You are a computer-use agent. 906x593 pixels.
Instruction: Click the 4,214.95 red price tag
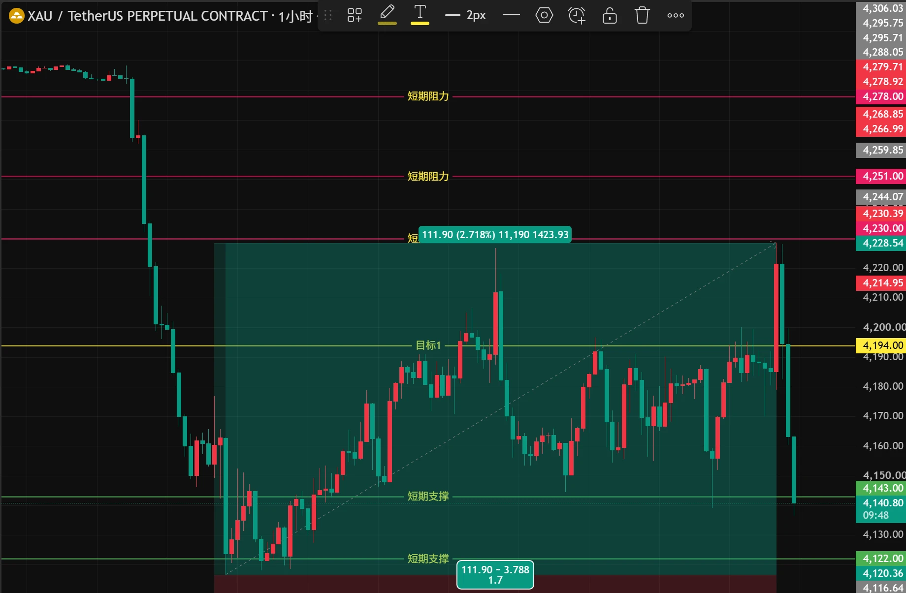click(881, 283)
